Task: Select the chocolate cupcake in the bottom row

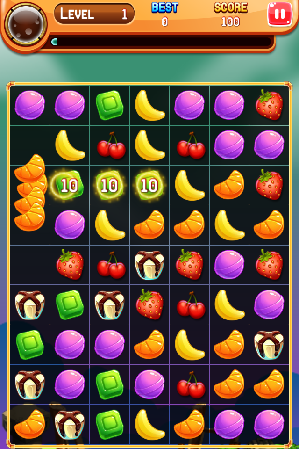Action: click(70, 424)
